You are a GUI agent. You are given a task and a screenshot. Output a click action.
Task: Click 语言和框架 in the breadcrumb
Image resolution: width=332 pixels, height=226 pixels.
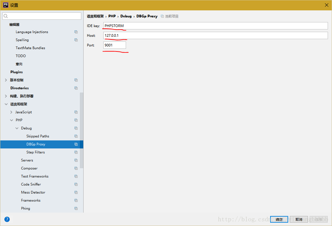95,16
